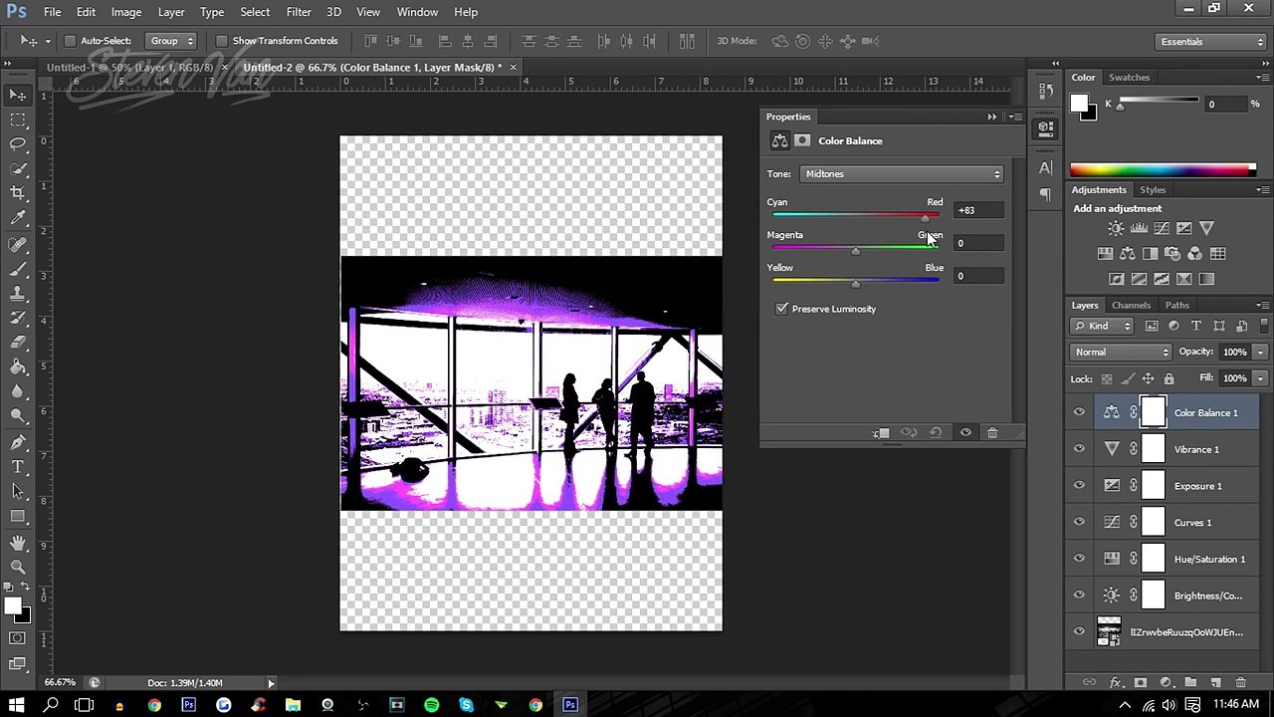Open Spotify from the taskbar
The width and height of the screenshot is (1274, 717).
431,705
